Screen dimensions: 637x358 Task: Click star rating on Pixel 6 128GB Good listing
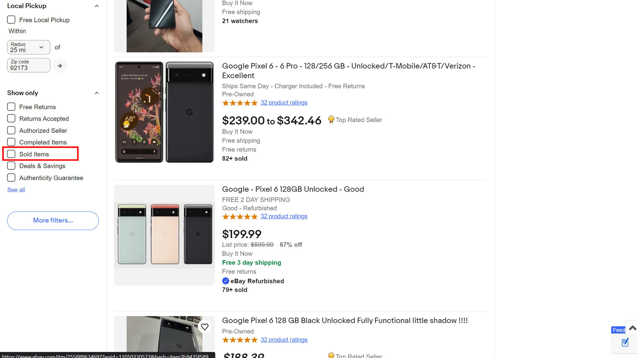(x=240, y=217)
